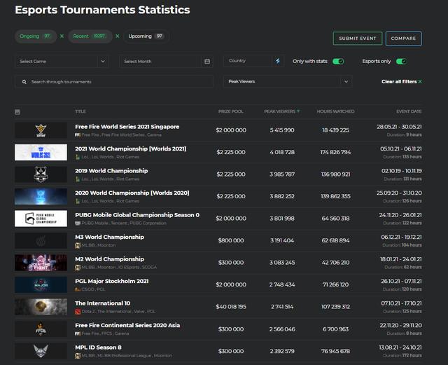Toggle the Only with stats switch

(338, 61)
